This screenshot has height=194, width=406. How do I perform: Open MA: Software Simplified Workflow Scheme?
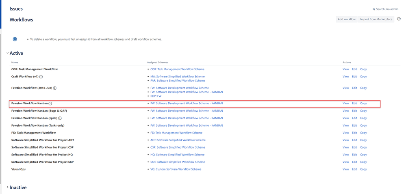[177, 77]
